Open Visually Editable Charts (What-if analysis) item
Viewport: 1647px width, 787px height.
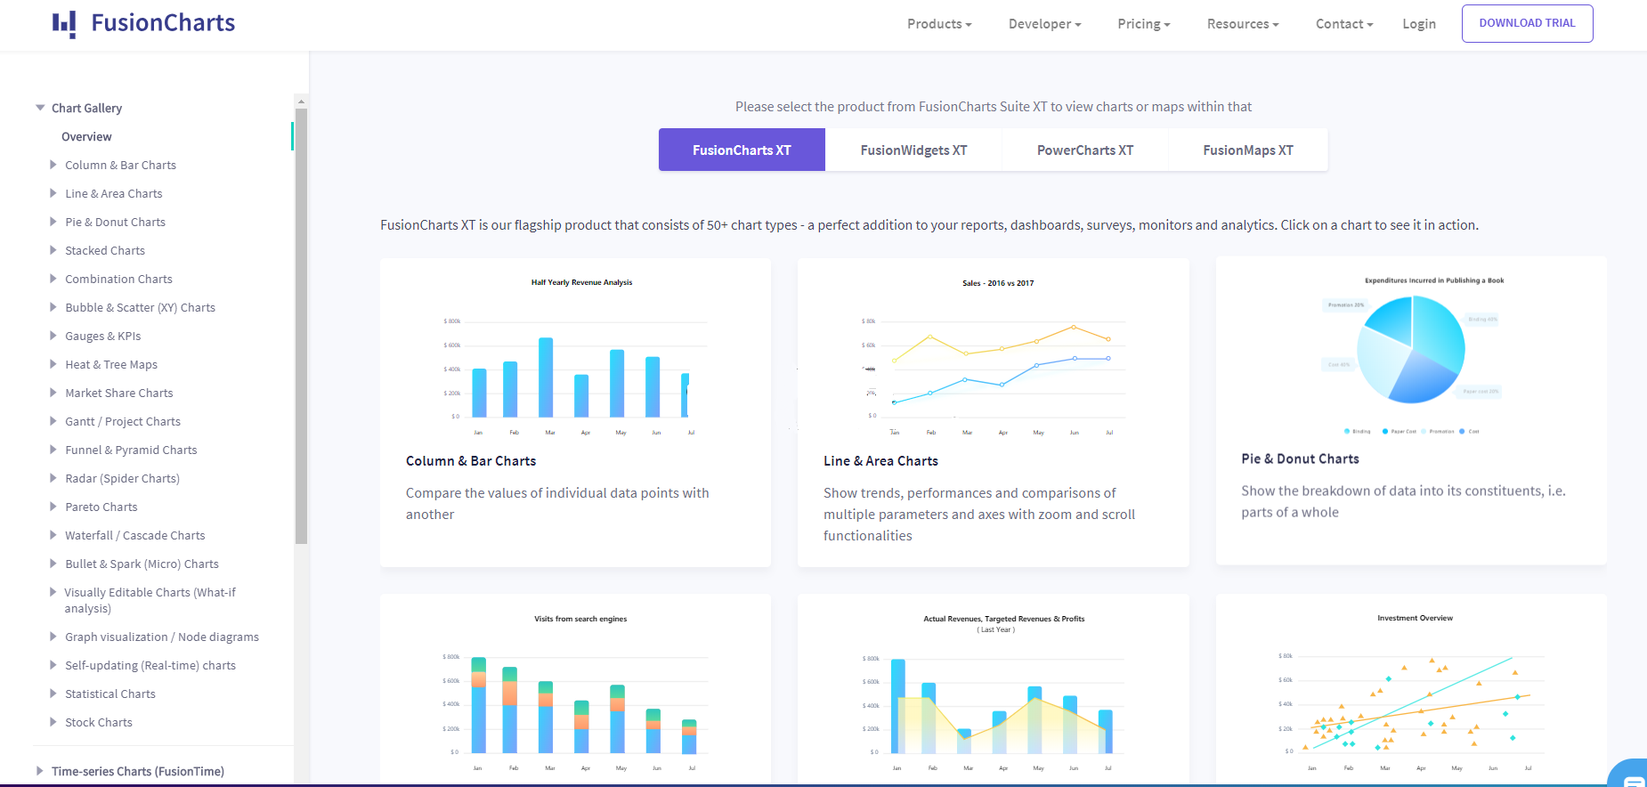tap(150, 600)
